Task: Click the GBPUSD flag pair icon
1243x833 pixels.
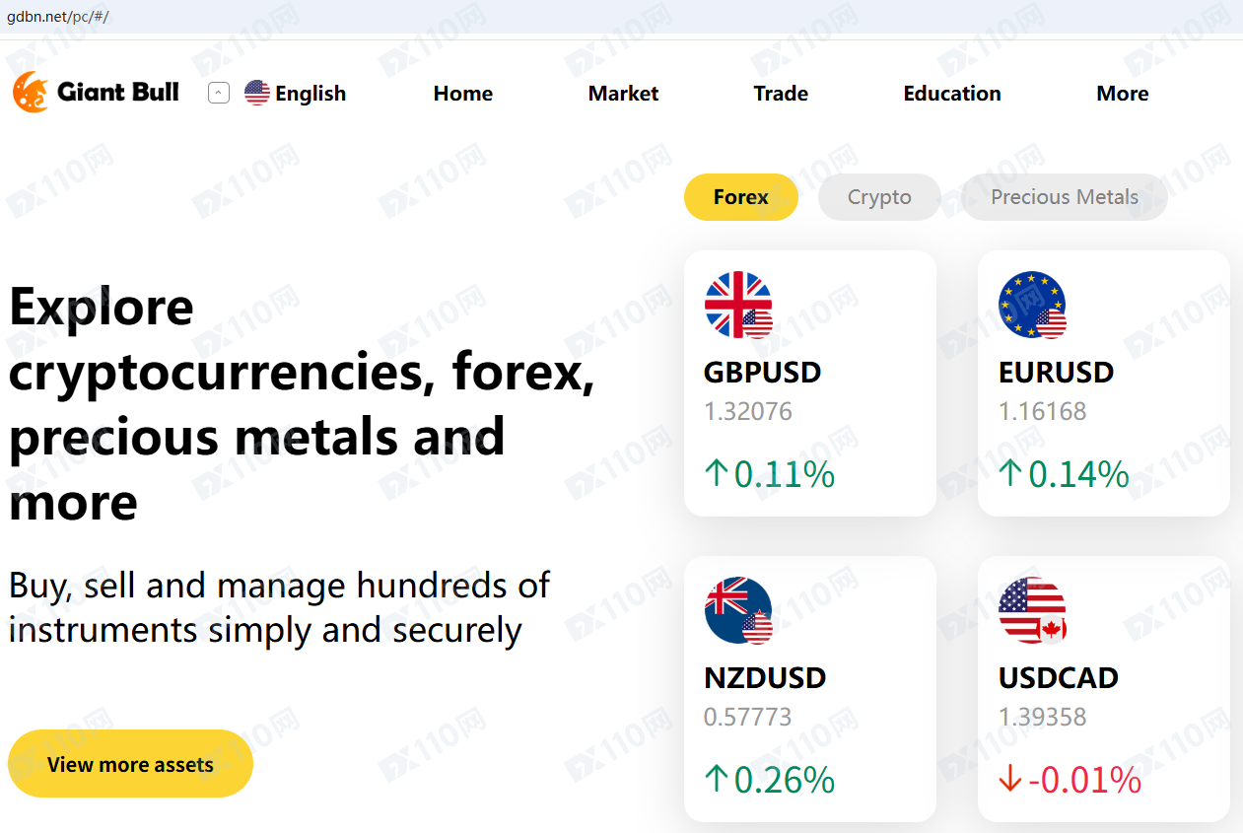Action: (738, 305)
